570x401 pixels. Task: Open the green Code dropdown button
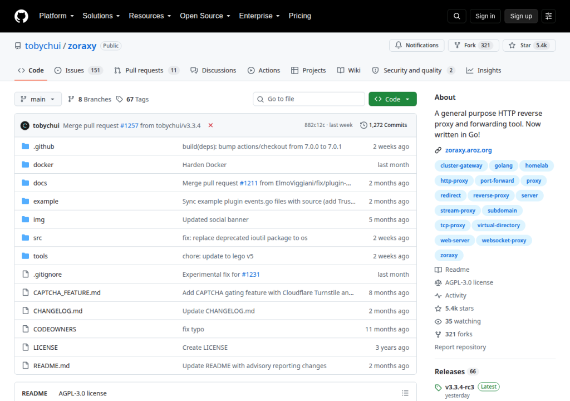click(392, 99)
